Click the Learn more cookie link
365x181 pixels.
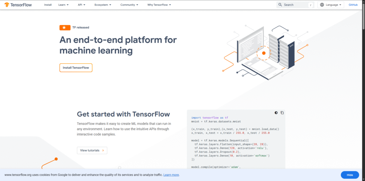[171, 175]
